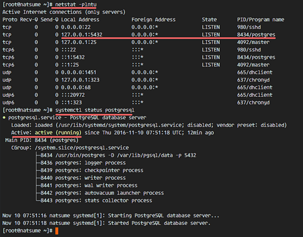Image resolution: width=303 pixels, height=237 pixels.
Task: Click '8439 postgres: checkpointer process' line
Action: coord(92,170)
